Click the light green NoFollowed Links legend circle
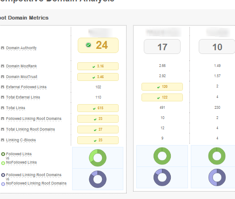The image size is (235, 199). click(x=3, y=163)
